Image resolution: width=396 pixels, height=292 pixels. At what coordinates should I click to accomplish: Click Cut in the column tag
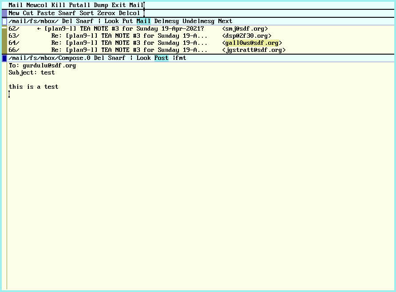tap(28, 13)
